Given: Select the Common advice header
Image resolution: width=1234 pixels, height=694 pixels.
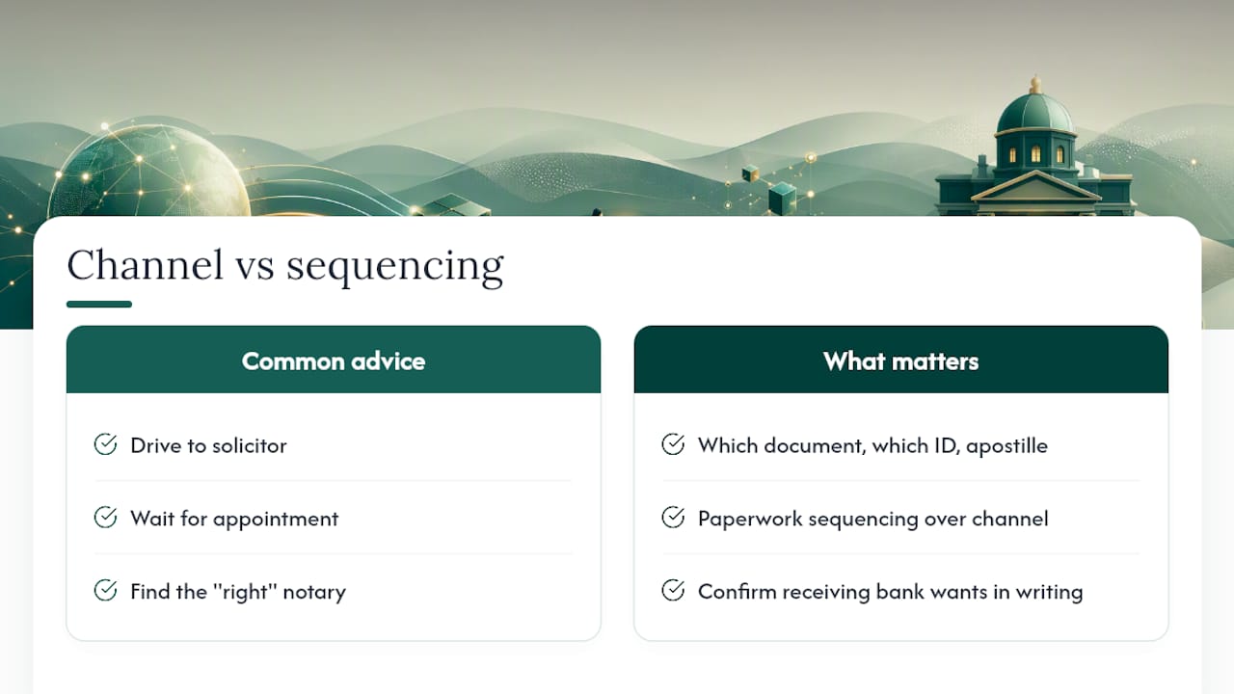Looking at the screenshot, I should [x=334, y=360].
